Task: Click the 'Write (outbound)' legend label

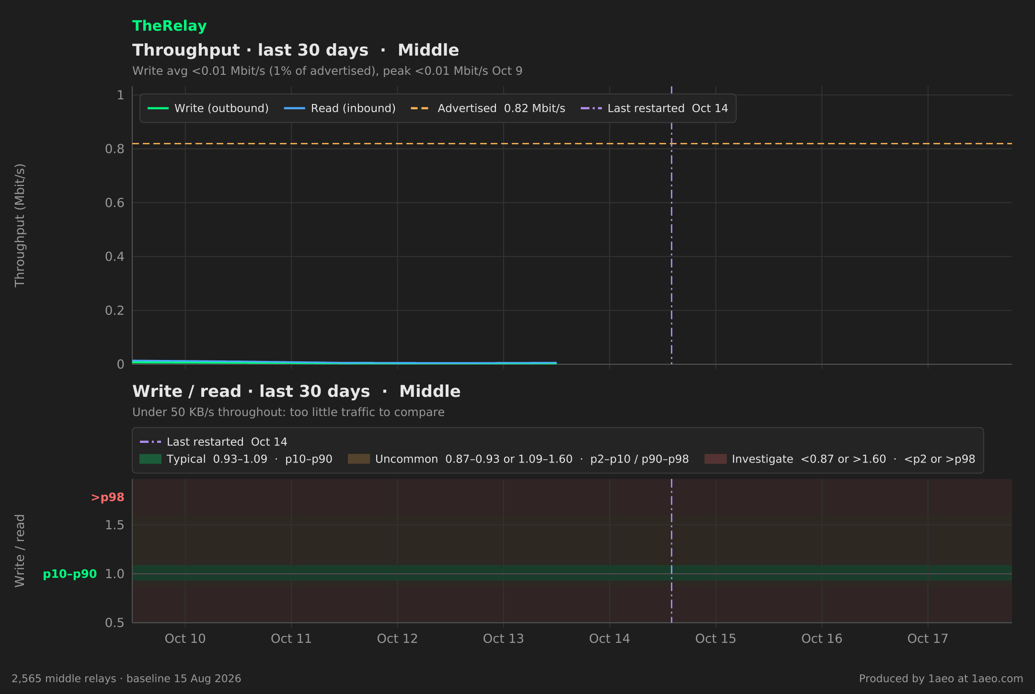Action: coord(221,108)
